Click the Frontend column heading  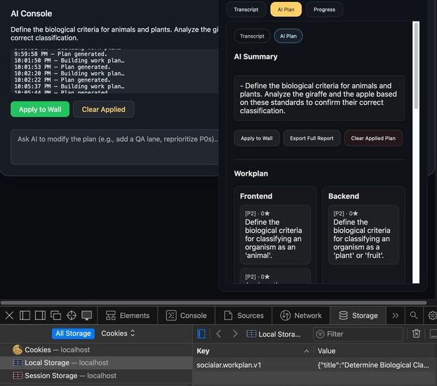(x=256, y=196)
